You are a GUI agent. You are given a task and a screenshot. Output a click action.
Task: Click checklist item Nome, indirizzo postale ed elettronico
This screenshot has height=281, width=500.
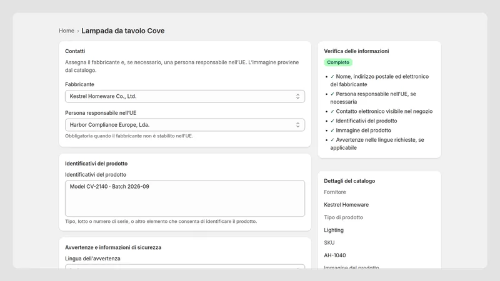click(x=379, y=81)
